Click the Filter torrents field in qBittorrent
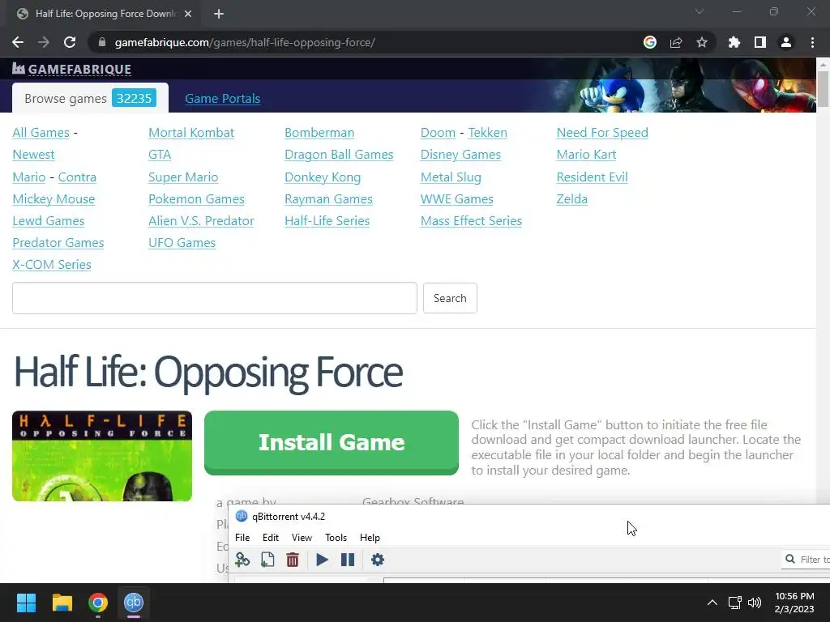The width and height of the screenshot is (830, 622). pyautogui.click(x=806, y=559)
